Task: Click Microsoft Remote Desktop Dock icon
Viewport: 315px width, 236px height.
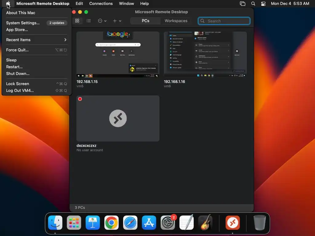Action: coord(233,222)
